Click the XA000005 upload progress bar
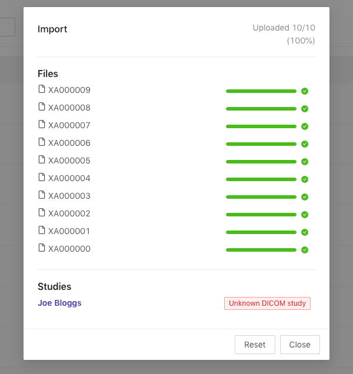The image size is (353, 374). coord(261,162)
